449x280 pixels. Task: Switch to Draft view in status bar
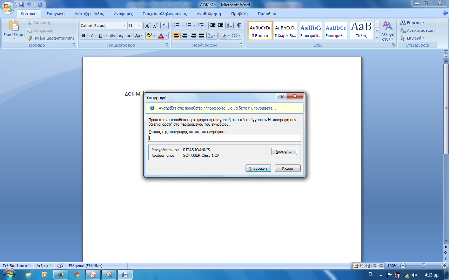(381, 266)
